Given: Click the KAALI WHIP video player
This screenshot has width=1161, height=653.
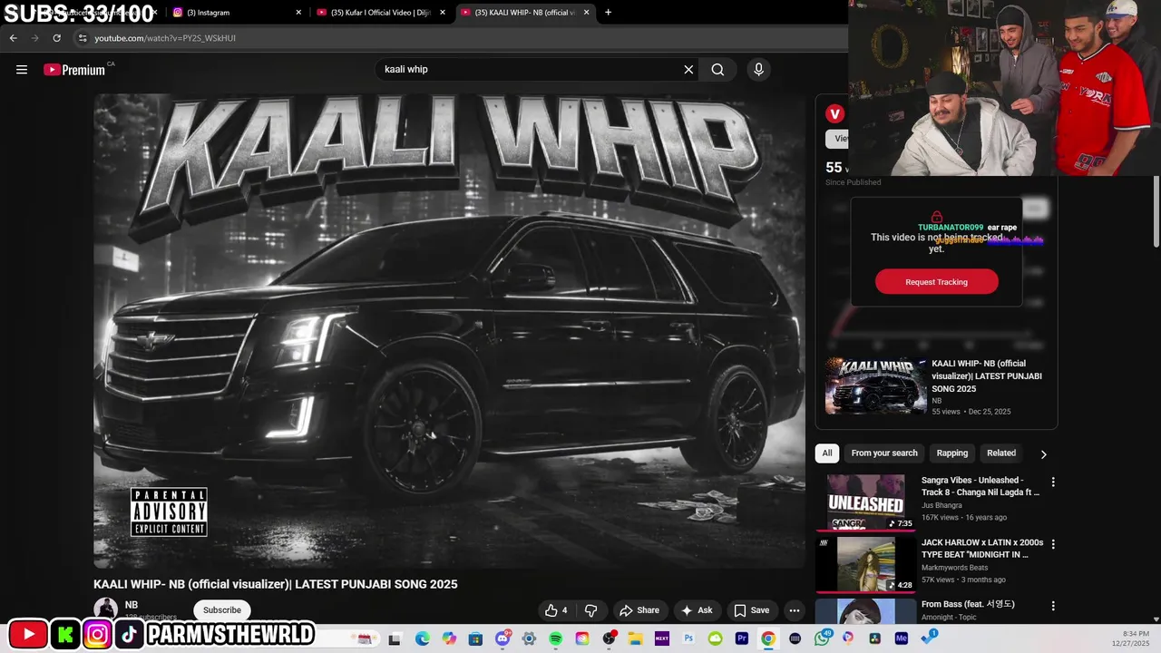Looking at the screenshot, I should tap(449, 331).
